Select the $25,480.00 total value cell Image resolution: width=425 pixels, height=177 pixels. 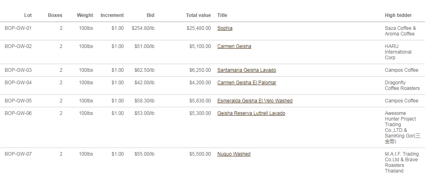point(199,28)
